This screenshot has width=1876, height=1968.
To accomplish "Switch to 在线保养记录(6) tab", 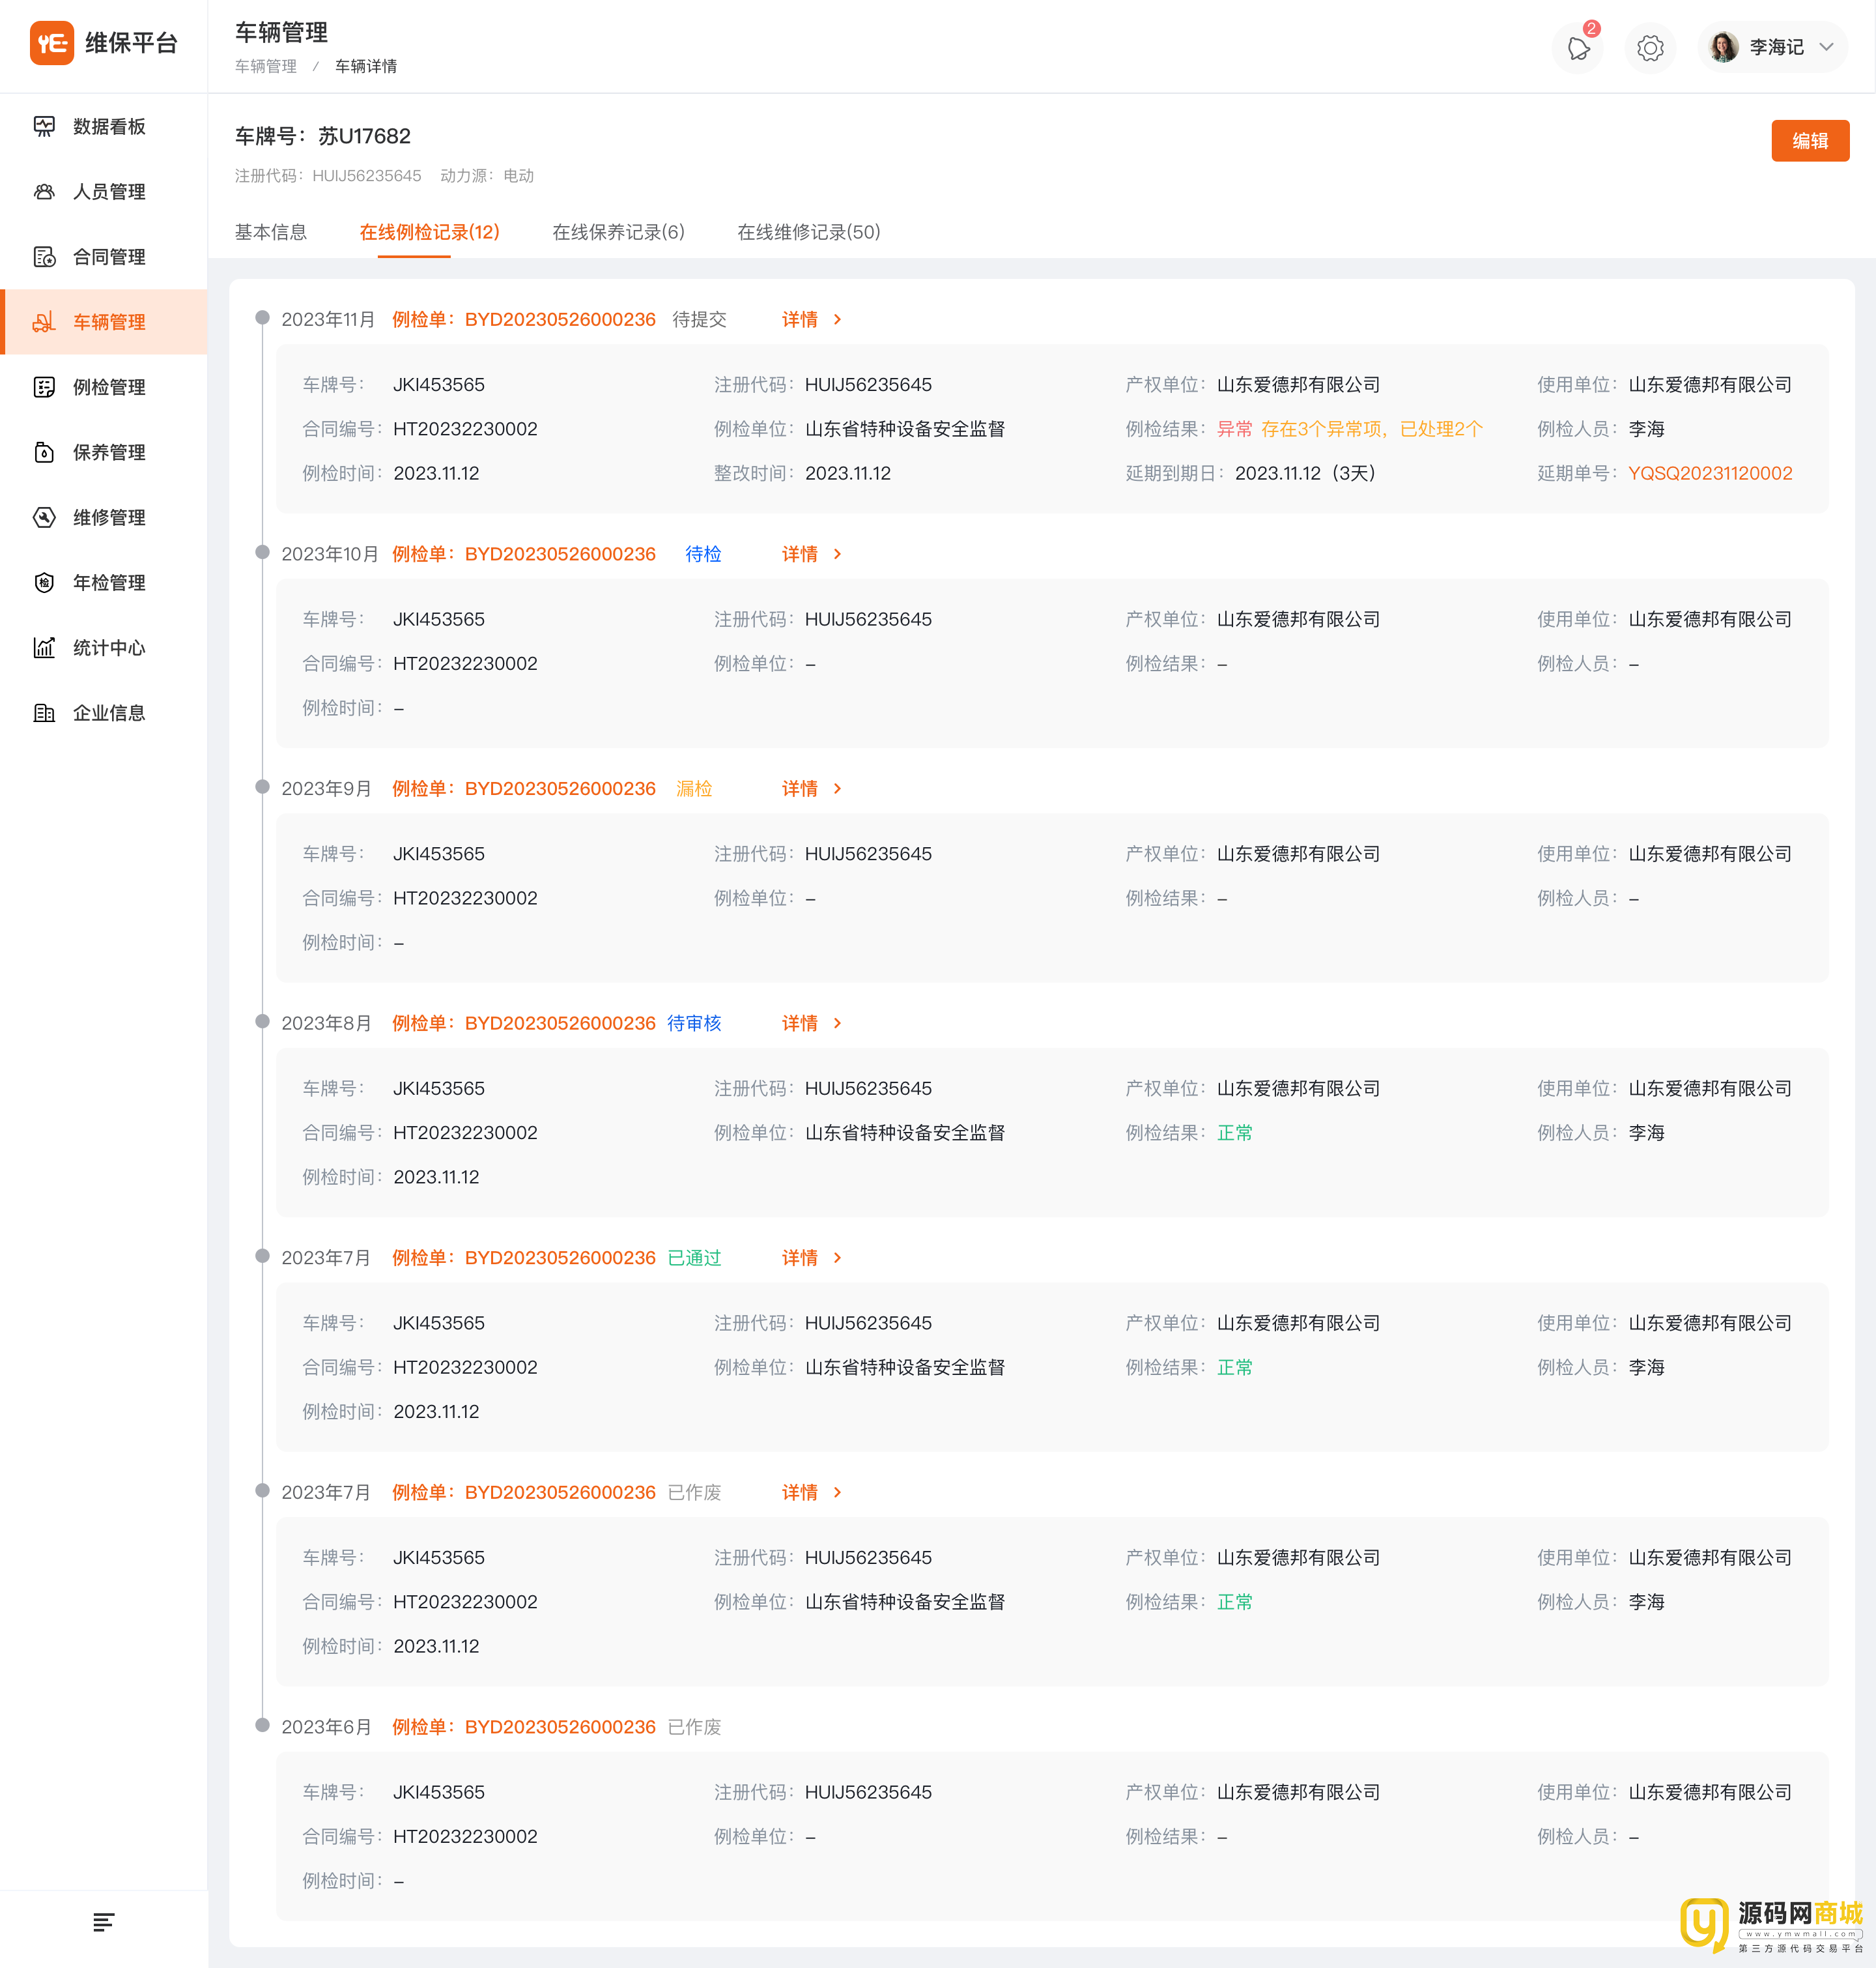I will click(618, 232).
